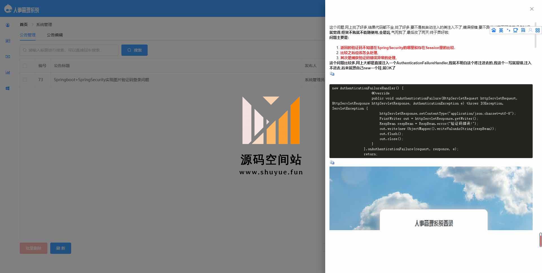The height and width of the screenshot is (273, 542).
Task: Click the number 73 cell
Action: coord(41,80)
